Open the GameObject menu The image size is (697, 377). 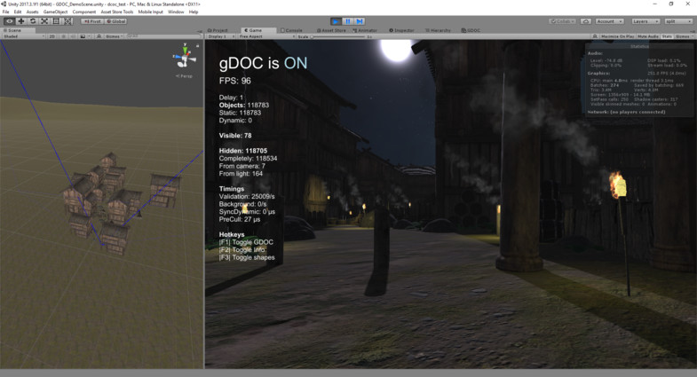56,12
